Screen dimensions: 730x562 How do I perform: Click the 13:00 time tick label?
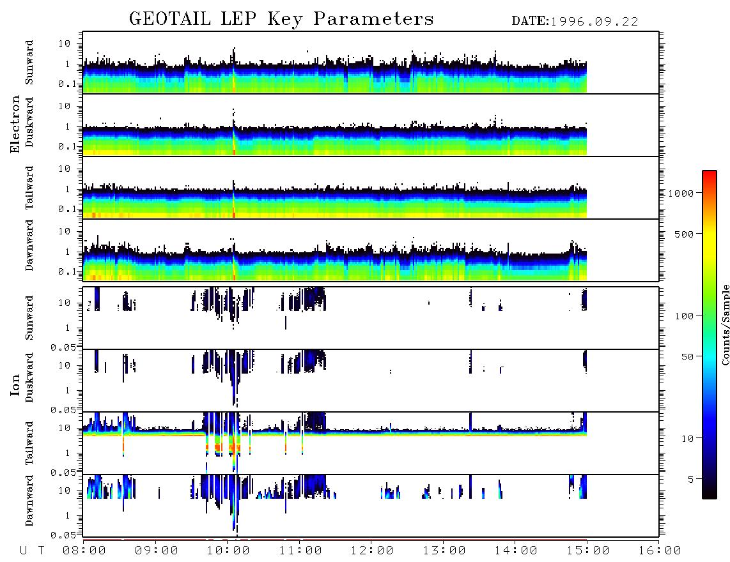444,551
